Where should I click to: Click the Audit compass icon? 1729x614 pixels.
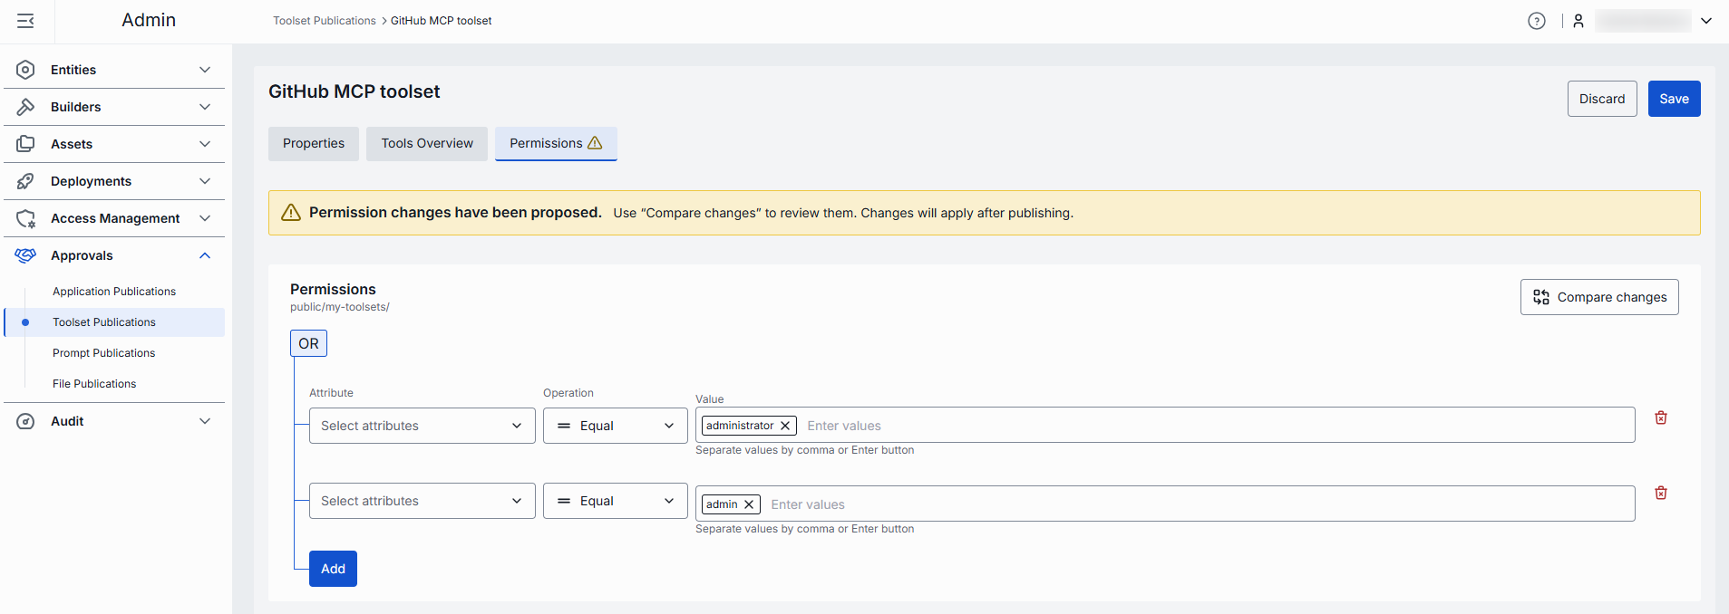point(25,421)
